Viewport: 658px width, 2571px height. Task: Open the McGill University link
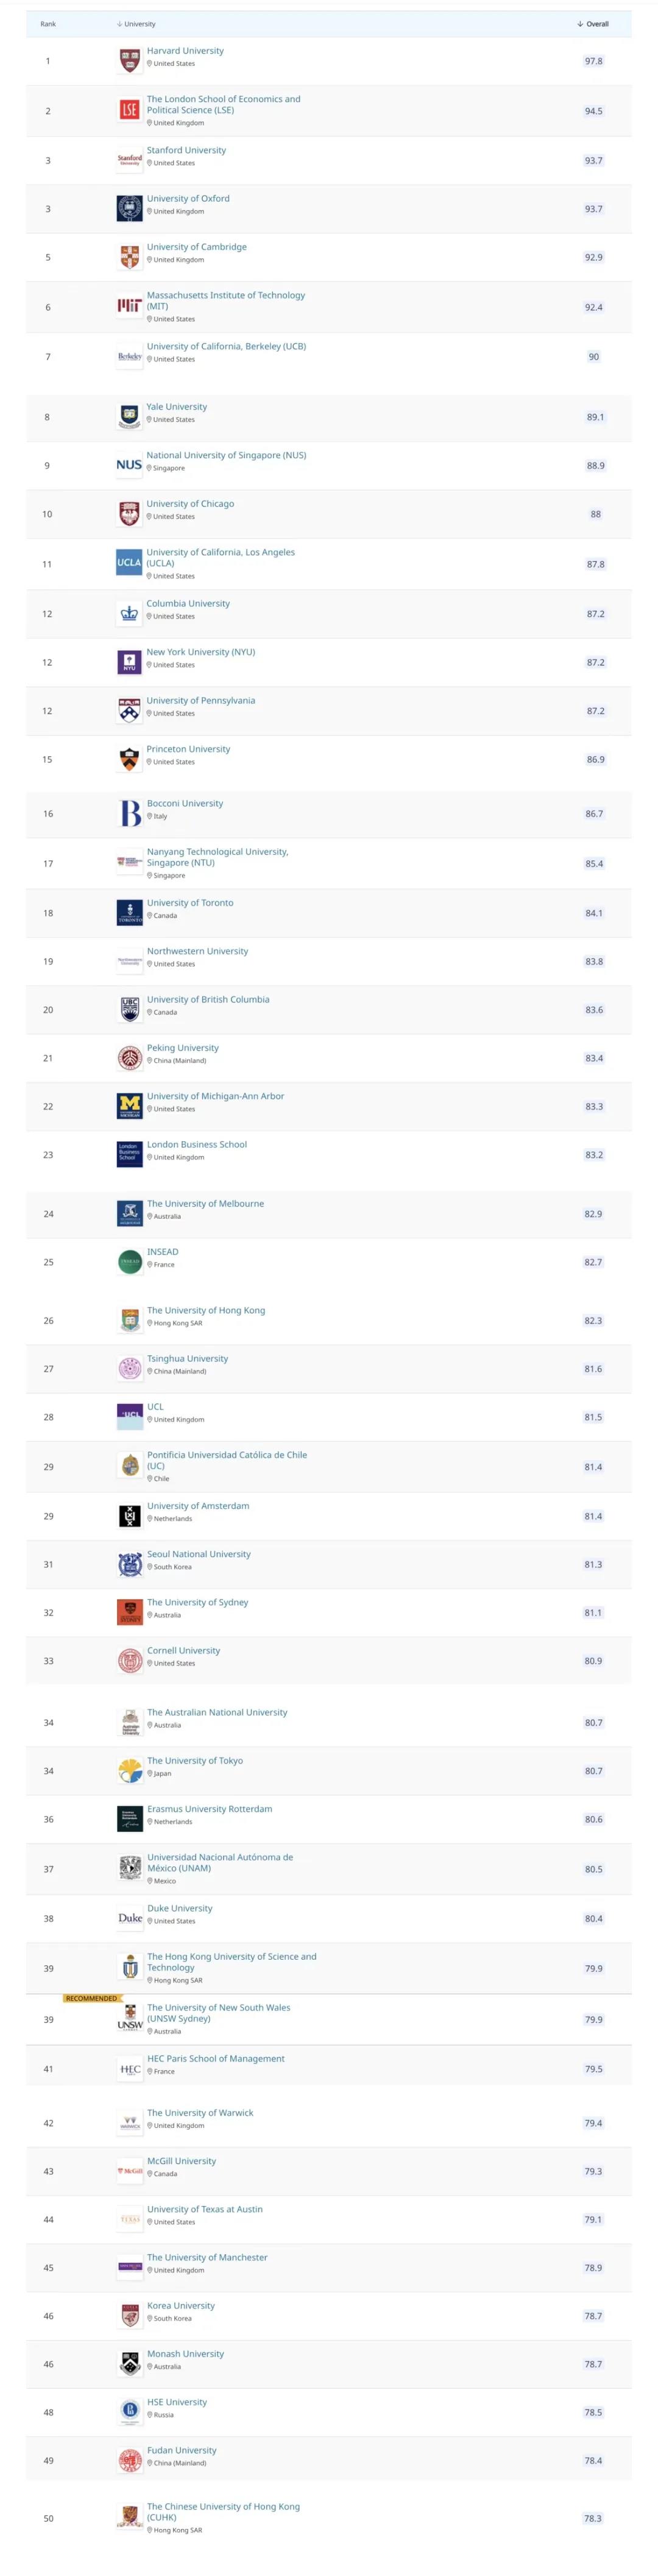pyautogui.click(x=182, y=2161)
